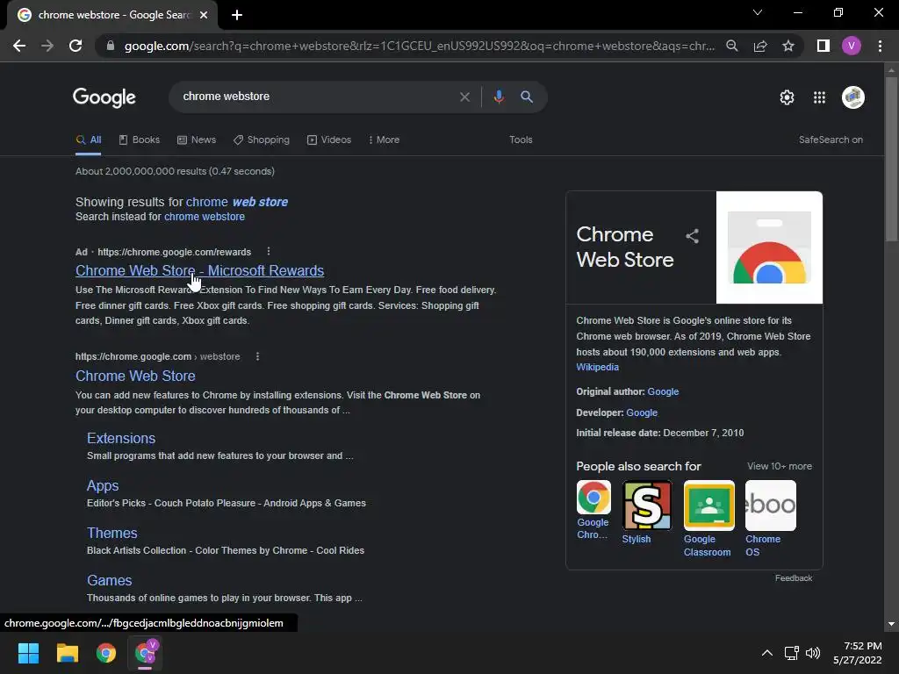The image size is (899, 674).
Task: Show hidden system tray icons
Action: click(x=766, y=653)
